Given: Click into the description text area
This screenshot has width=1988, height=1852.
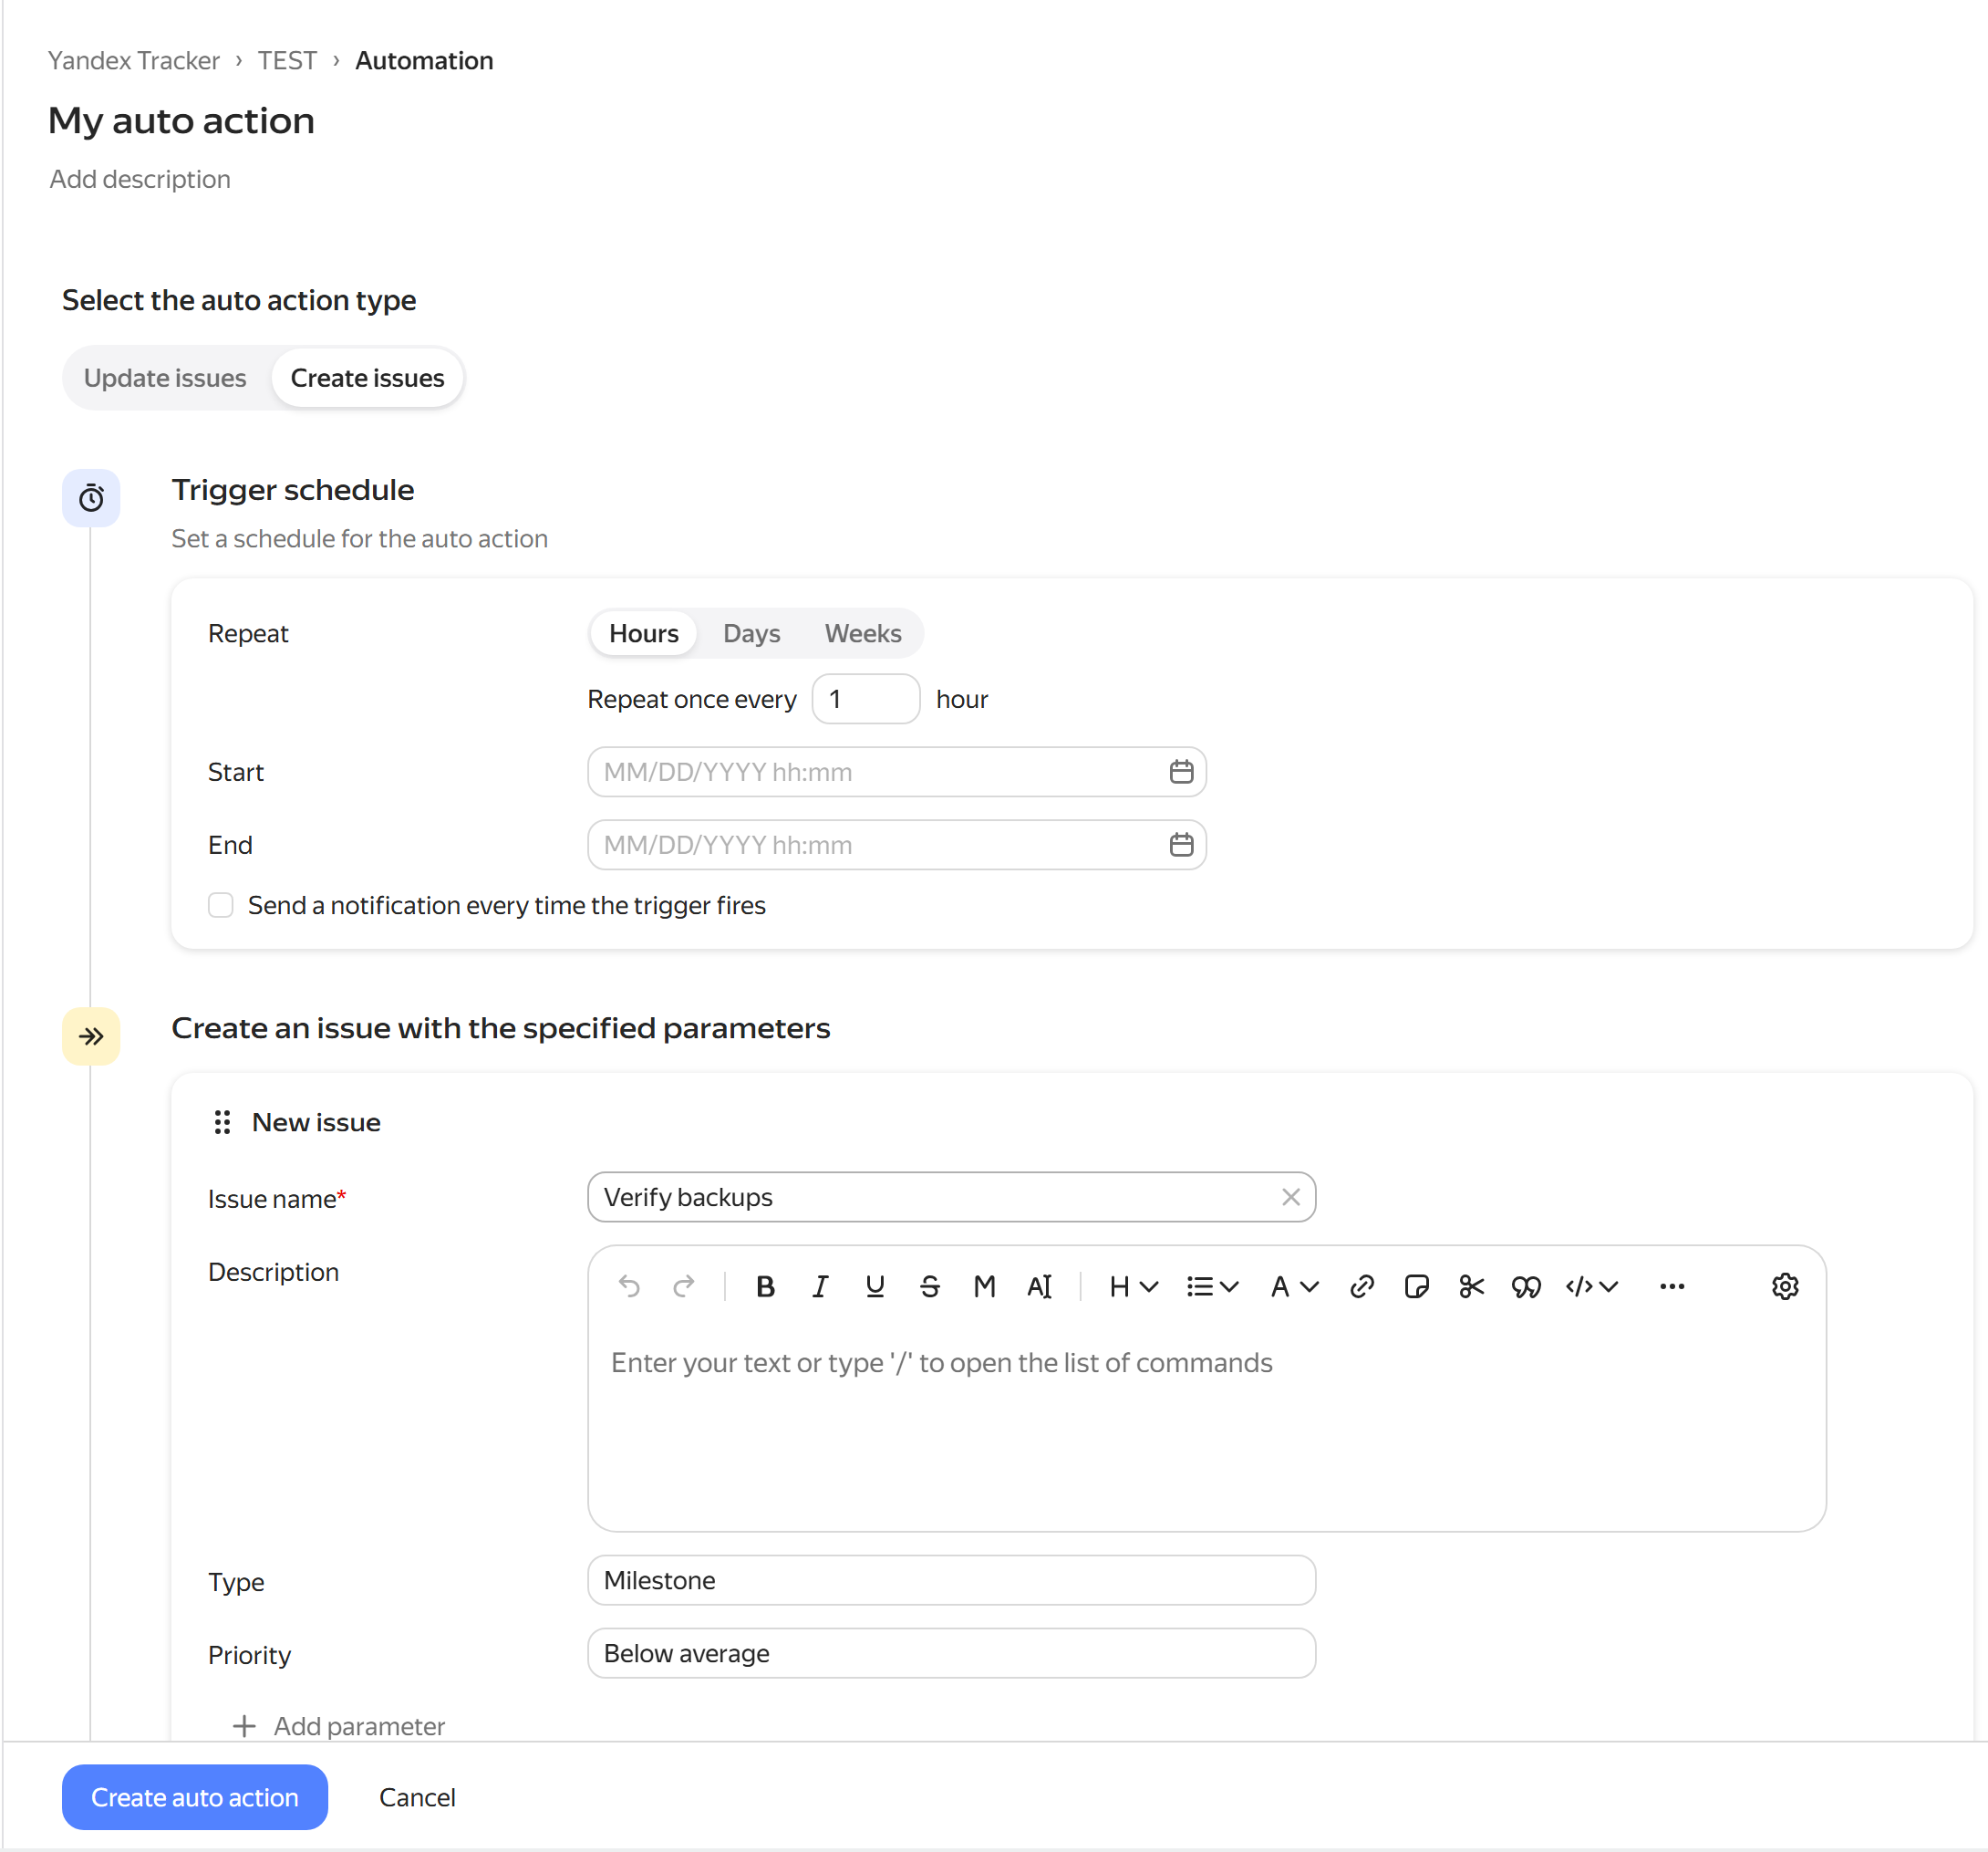Looking at the screenshot, I should (1206, 1431).
